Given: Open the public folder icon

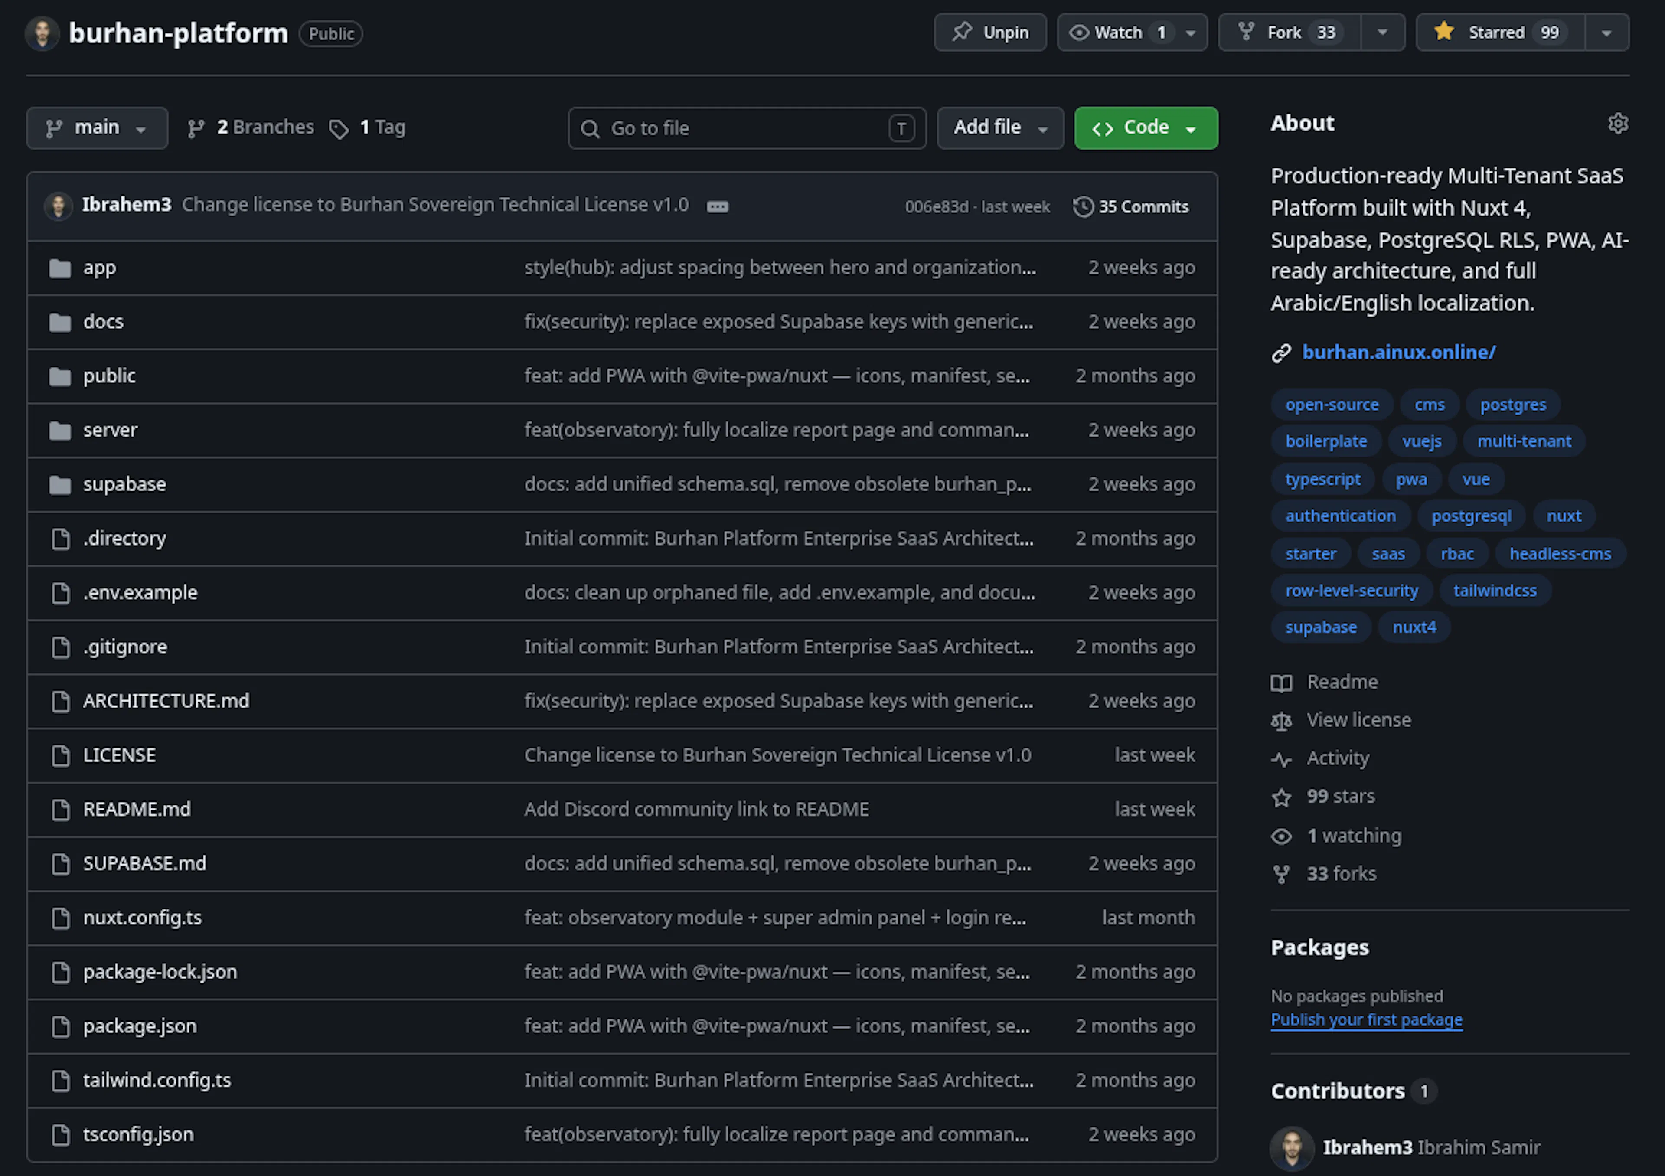Looking at the screenshot, I should click(x=60, y=376).
